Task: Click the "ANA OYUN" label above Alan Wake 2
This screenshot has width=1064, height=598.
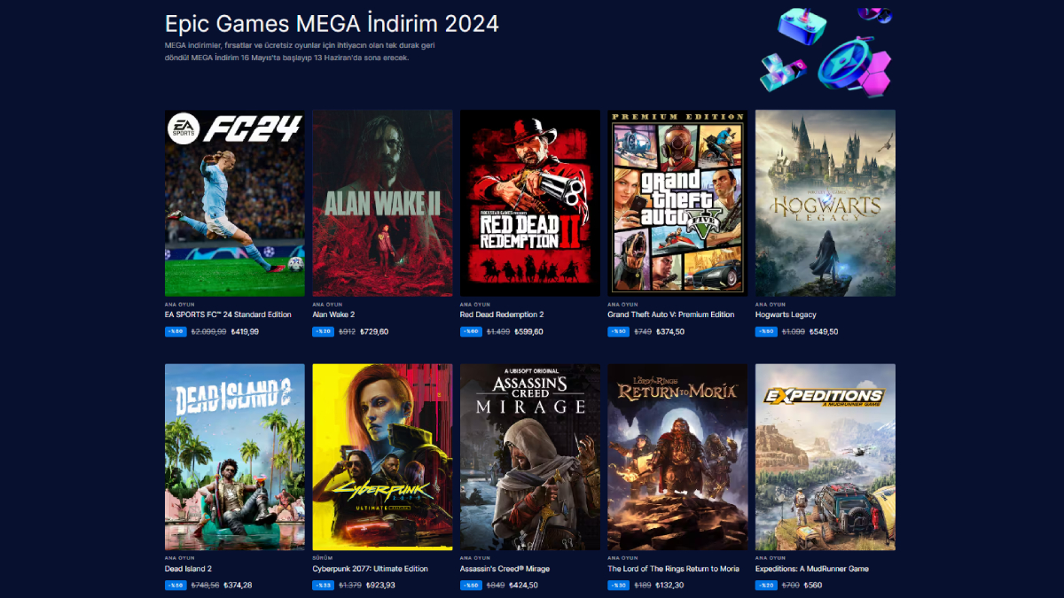Action: [327, 304]
